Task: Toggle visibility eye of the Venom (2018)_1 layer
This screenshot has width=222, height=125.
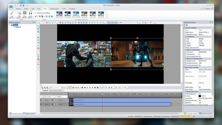Action: coord(41,100)
